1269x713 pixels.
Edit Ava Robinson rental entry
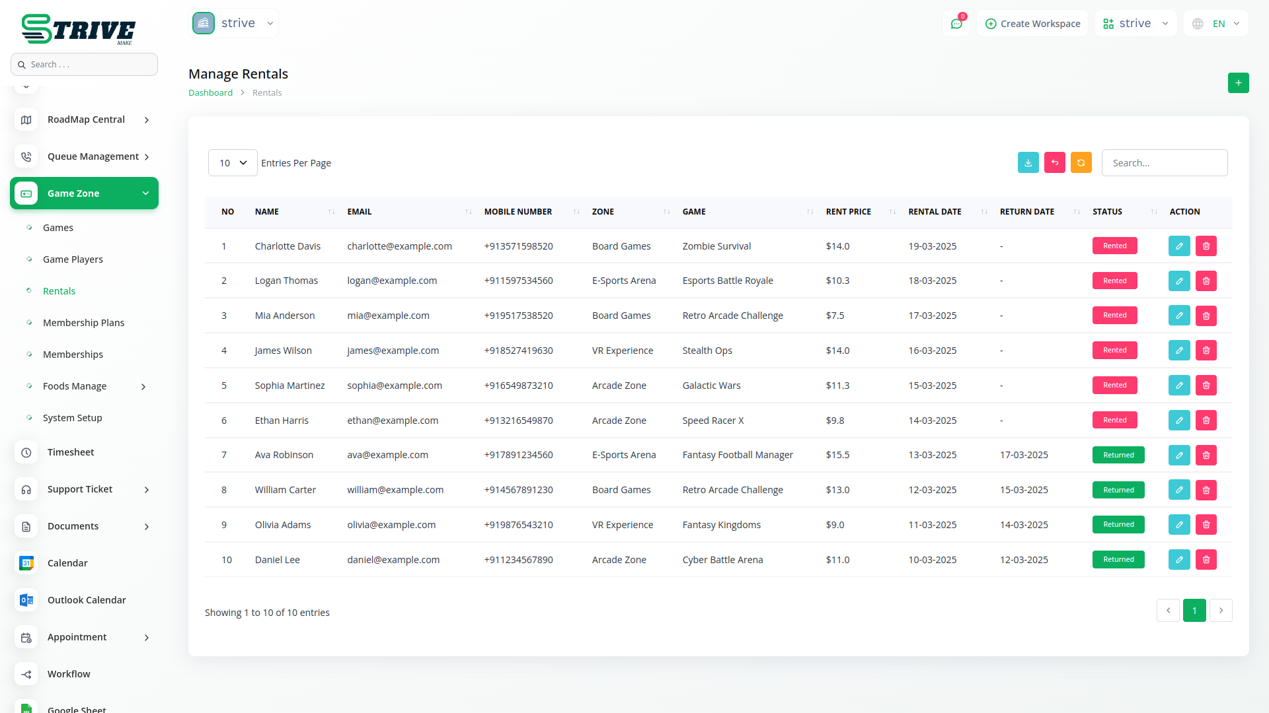(x=1179, y=455)
